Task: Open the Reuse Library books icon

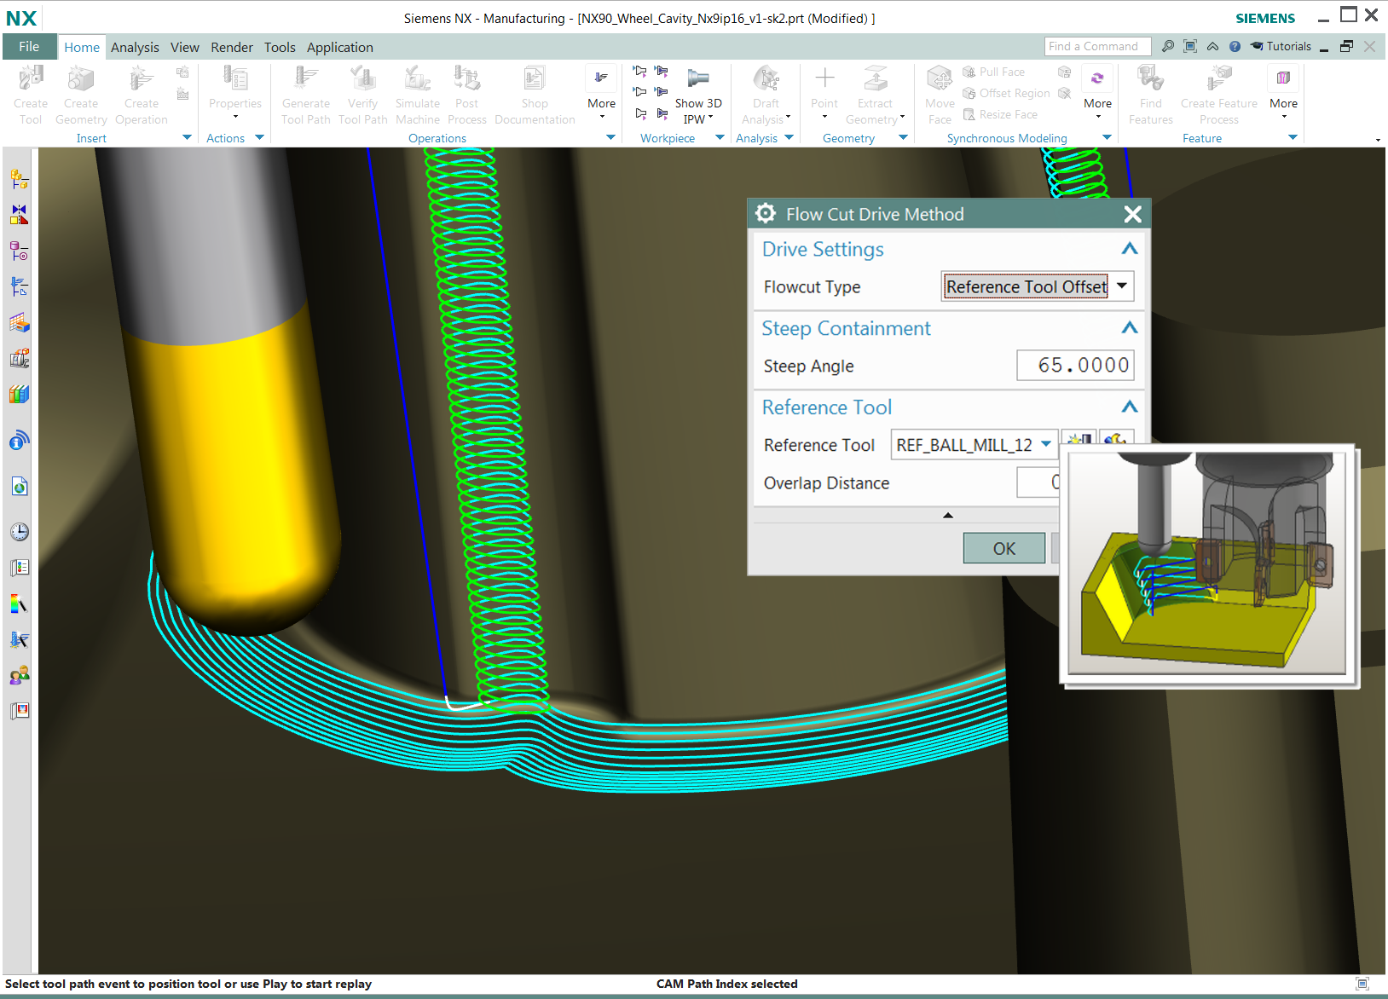Action: point(19,394)
